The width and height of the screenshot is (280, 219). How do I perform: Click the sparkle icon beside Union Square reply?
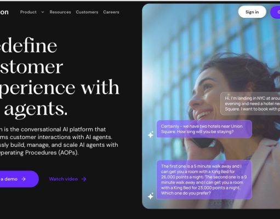151,135
